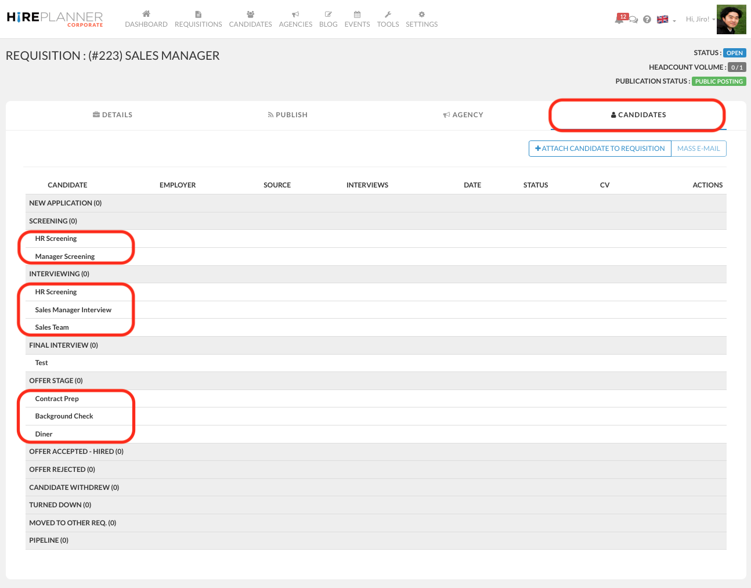Open the Agency tab

[463, 115]
